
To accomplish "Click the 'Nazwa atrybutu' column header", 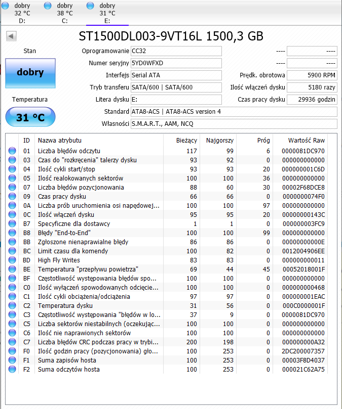I will [x=99, y=141].
